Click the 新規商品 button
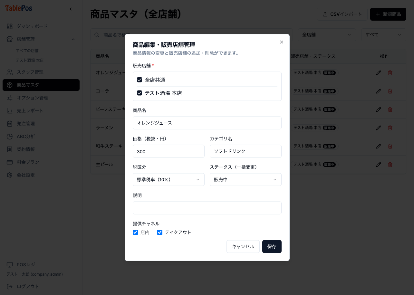This screenshot has width=414, height=295. tap(388, 14)
